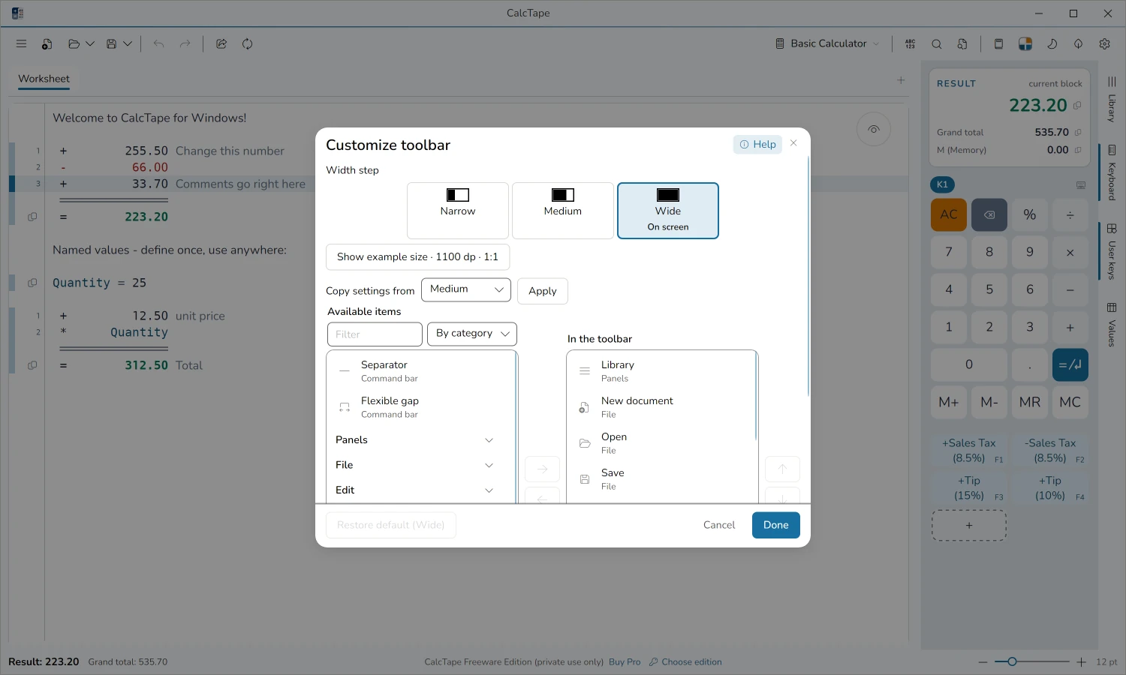Open the Buy Pro link
Screen dimensions: 1126x675
625,662
